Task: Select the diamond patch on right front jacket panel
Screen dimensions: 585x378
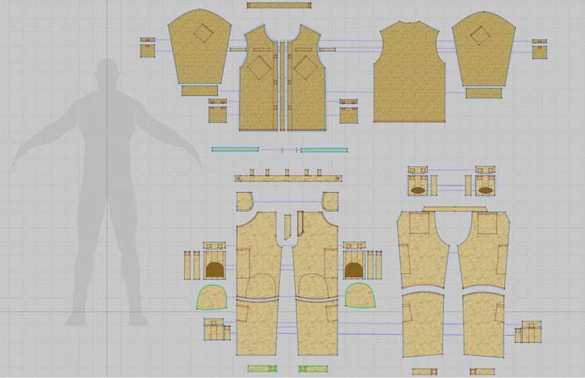Action: [x=305, y=67]
